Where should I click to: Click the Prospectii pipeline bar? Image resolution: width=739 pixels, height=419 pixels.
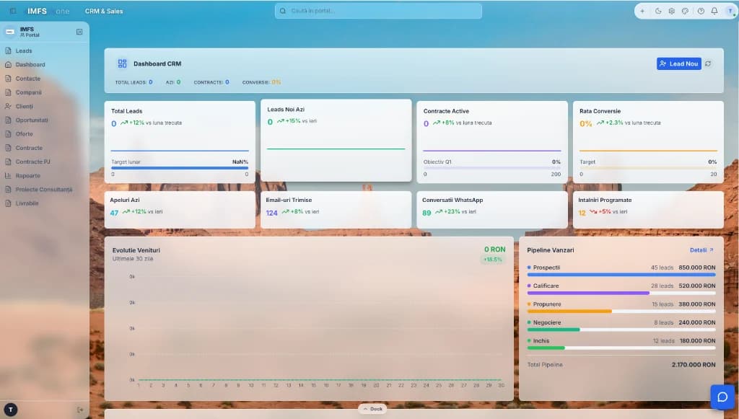point(621,275)
